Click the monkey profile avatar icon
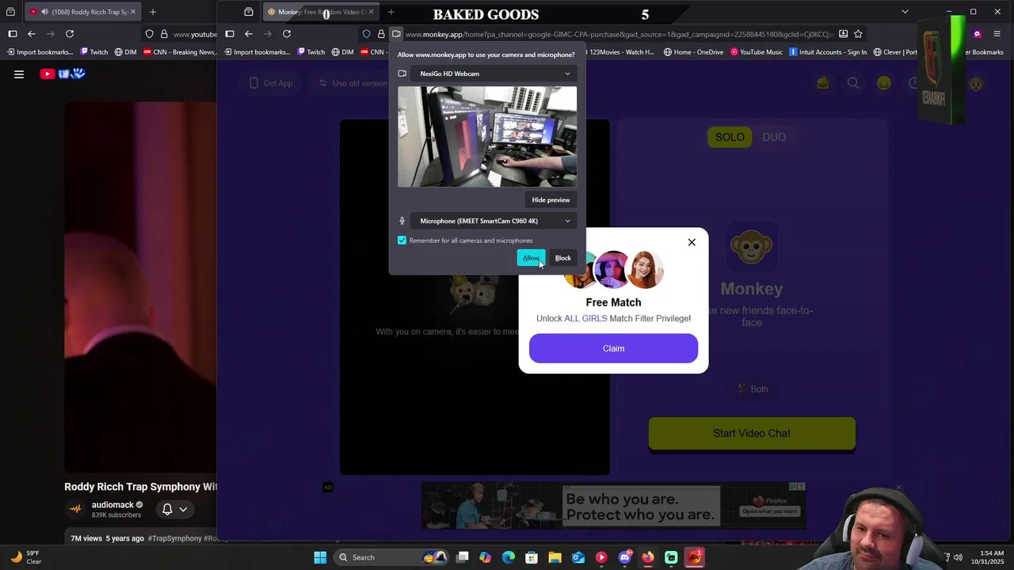 pos(976,83)
